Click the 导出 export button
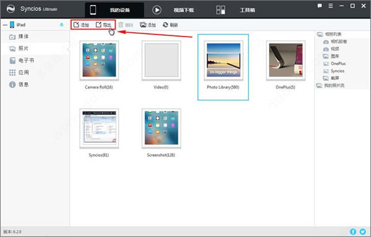The image size is (371, 237). coord(103,25)
